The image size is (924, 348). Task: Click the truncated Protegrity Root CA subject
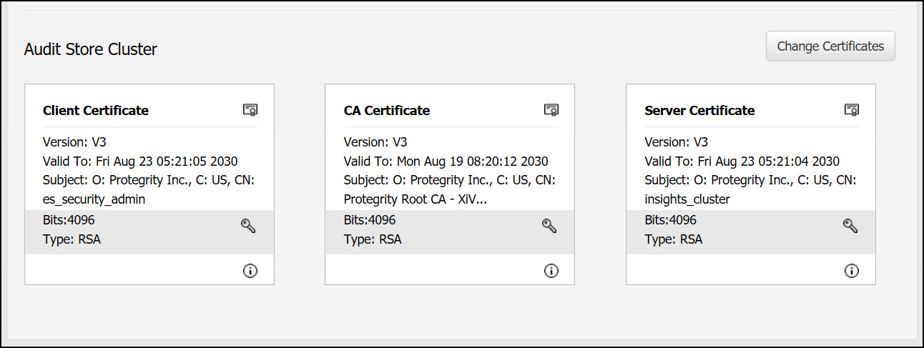[x=415, y=199]
